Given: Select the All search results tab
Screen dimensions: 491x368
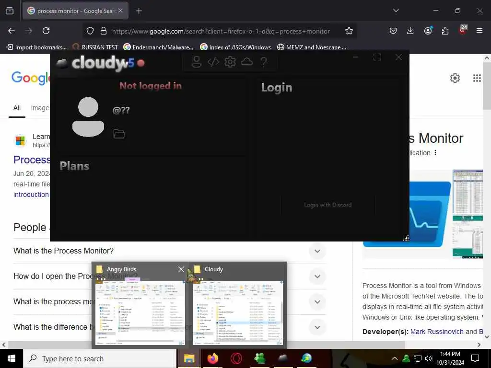Looking at the screenshot, I should click(17, 108).
